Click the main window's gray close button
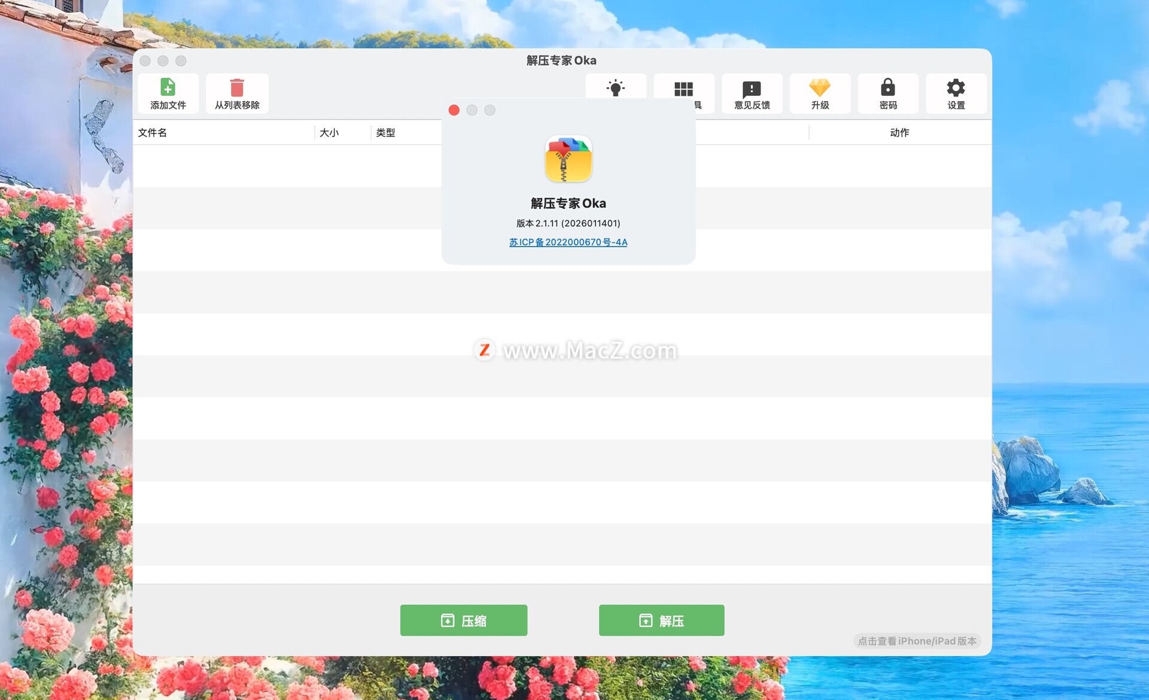This screenshot has height=700, width=1149. point(145,61)
